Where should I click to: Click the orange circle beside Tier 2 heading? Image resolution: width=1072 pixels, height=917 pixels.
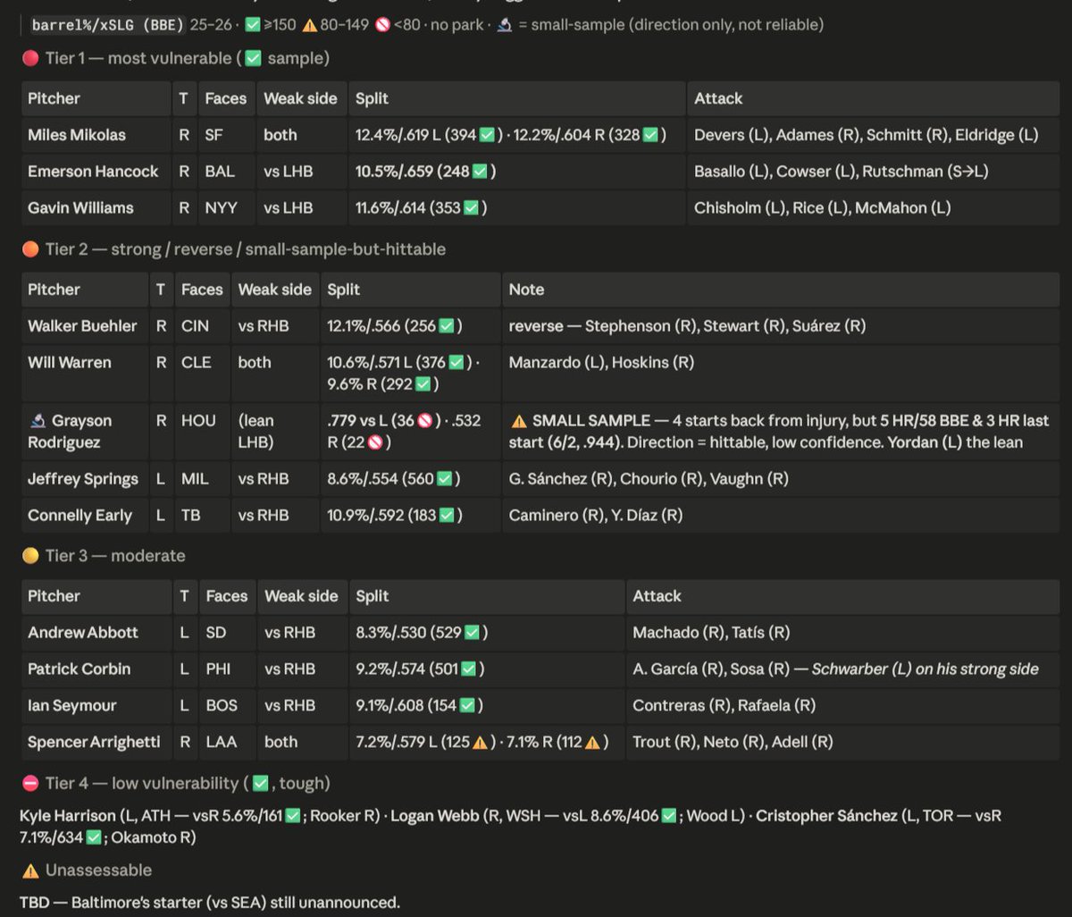[x=29, y=249]
